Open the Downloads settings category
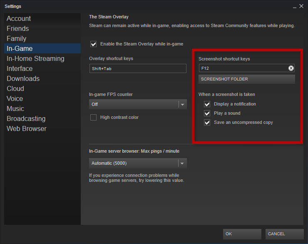308x244 pixels. click(42, 79)
